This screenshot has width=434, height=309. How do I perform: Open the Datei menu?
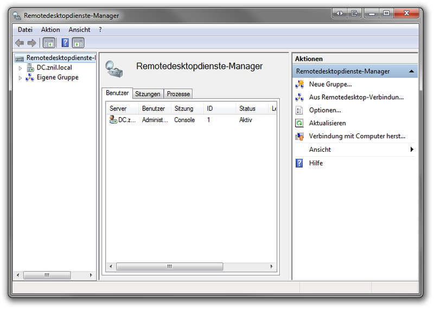25,30
